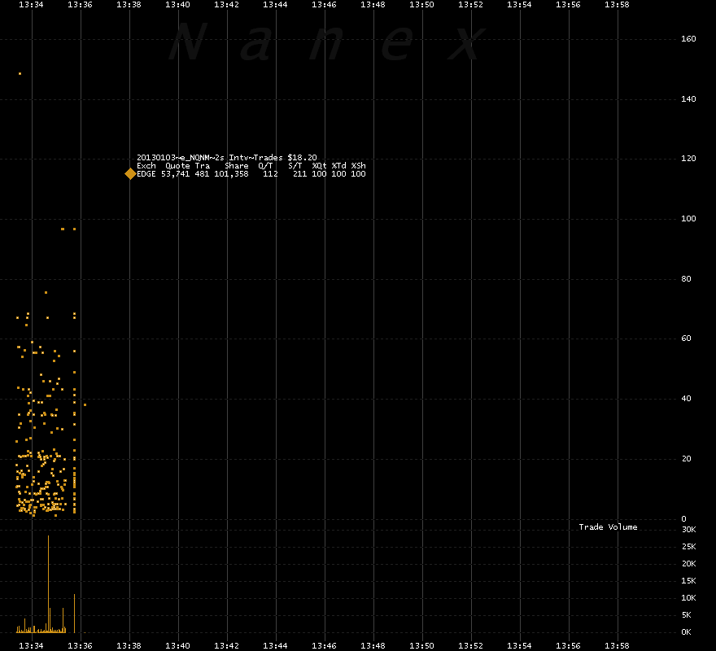Click '13:48' on the bottom time axis
716x651 pixels.
373,646
